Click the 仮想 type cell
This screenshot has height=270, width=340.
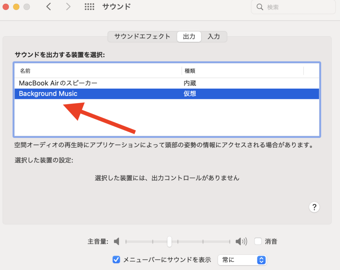190,94
